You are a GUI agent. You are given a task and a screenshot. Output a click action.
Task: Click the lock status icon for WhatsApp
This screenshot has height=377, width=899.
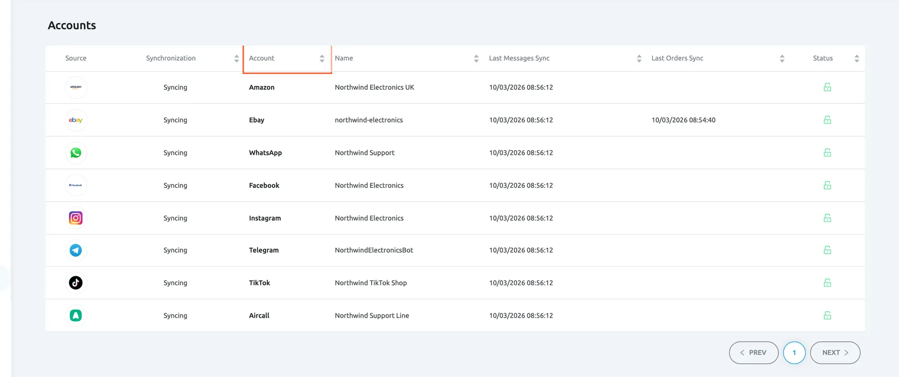point(827,153)
